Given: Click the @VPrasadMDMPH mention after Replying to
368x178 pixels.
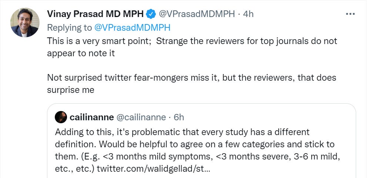Looking at the screenshot, I should point(132,27).
